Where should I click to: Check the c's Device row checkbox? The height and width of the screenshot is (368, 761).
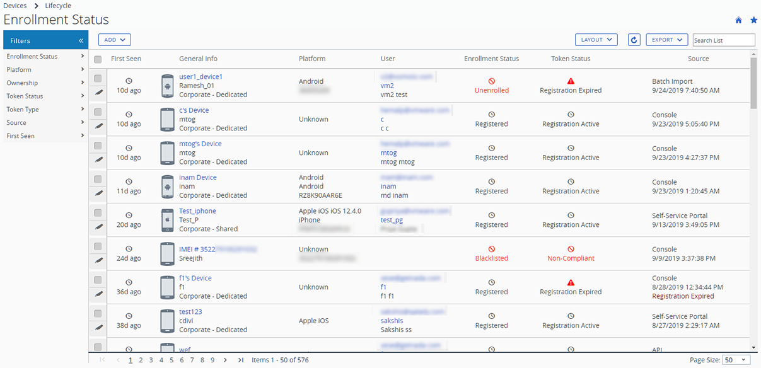click(x=98, y=112)
